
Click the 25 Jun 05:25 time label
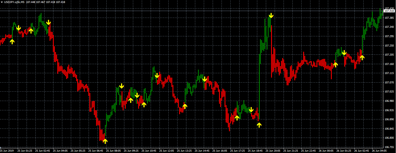click(x=78, y=151)
